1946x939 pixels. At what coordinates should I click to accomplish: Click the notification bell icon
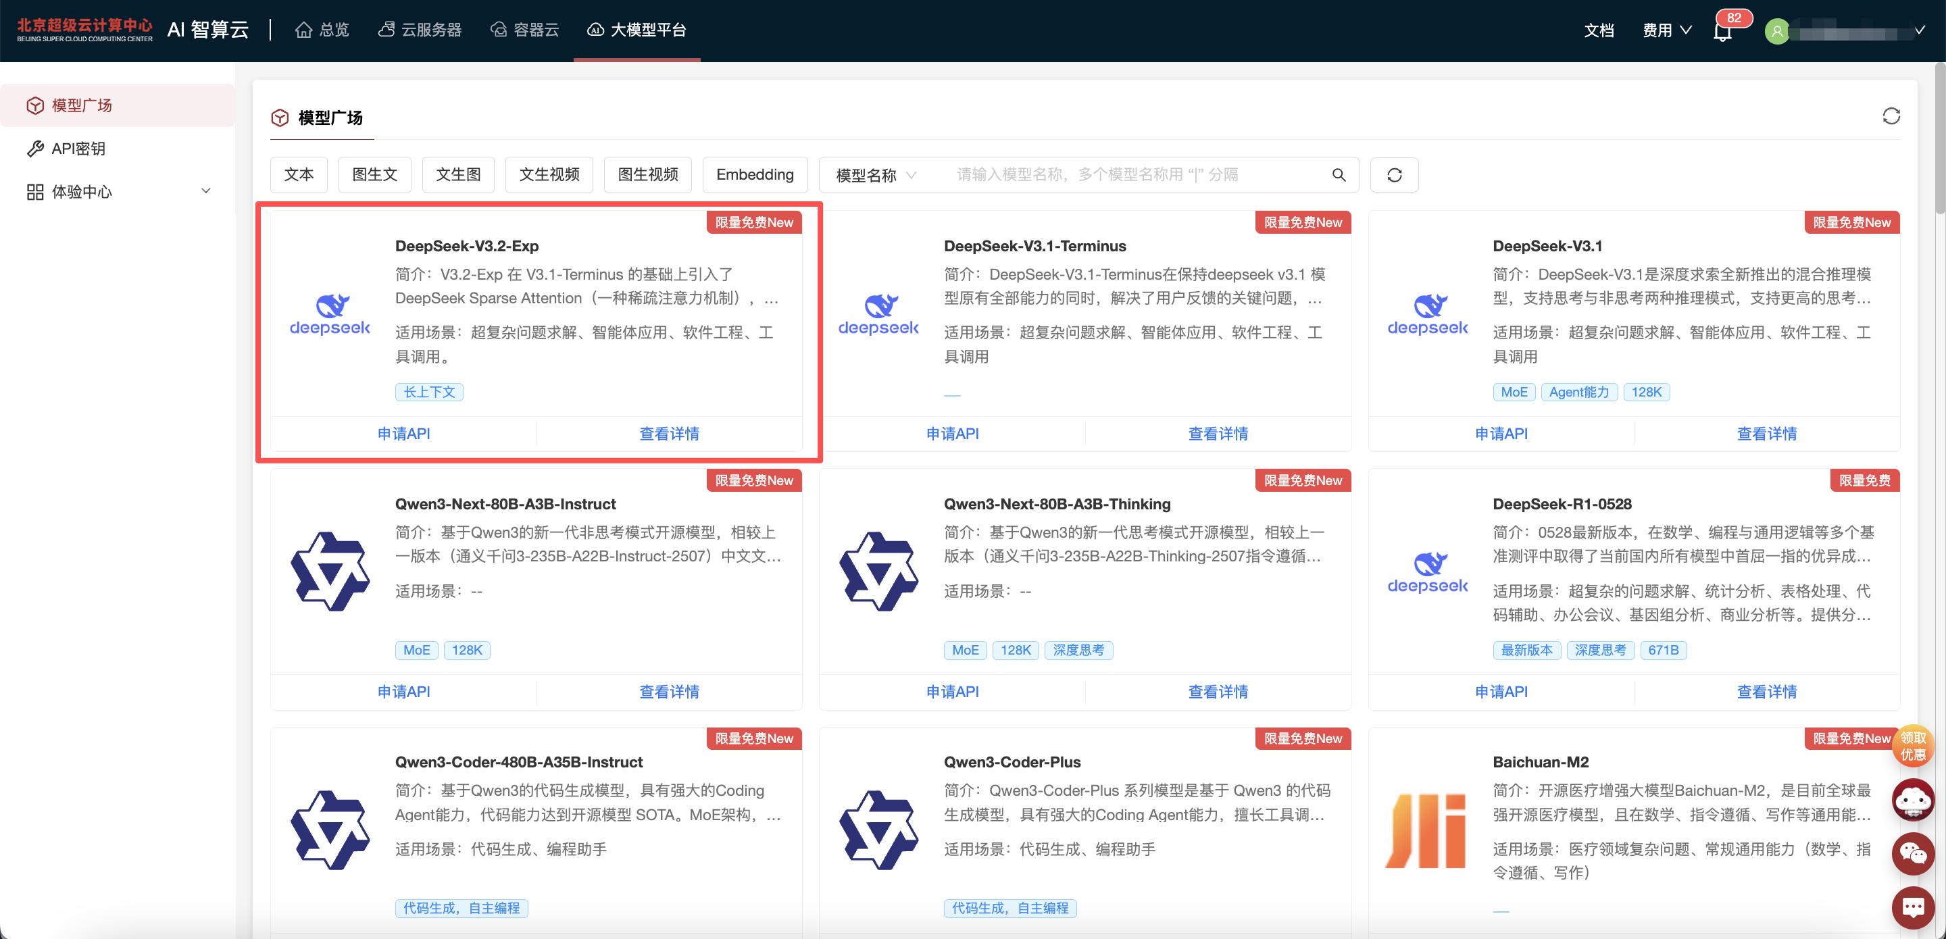pos(1722,32)
